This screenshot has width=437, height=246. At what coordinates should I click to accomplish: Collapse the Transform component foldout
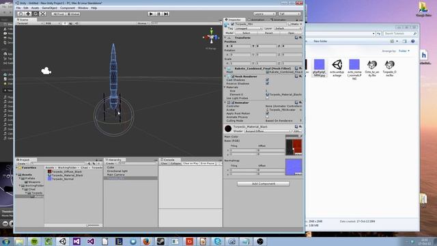[225, 38]
